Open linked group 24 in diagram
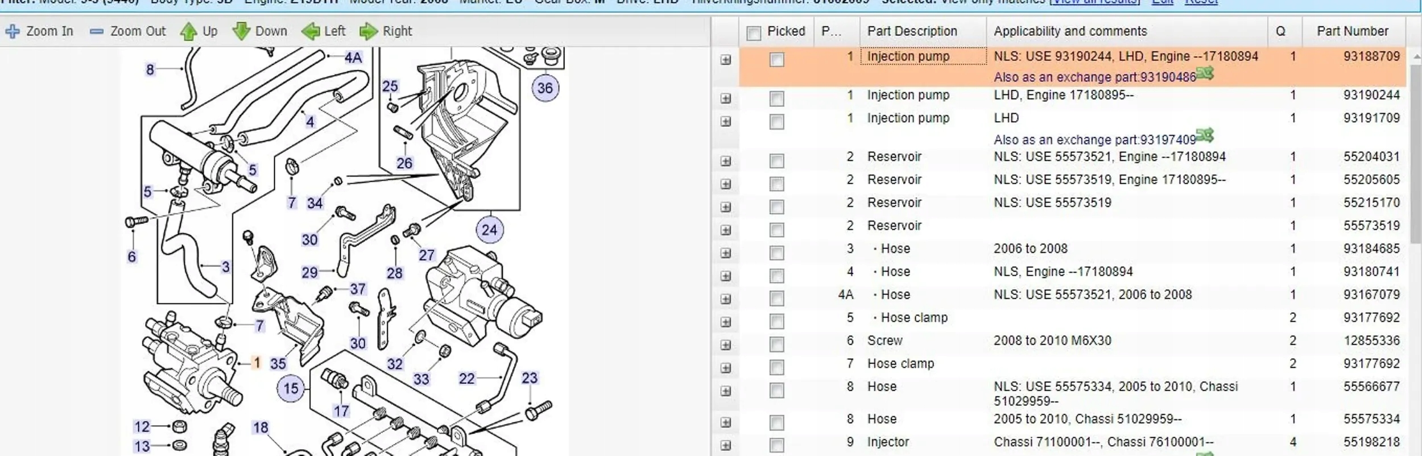The width and height of the screenshot is (1422, 456). coord(489,230)
